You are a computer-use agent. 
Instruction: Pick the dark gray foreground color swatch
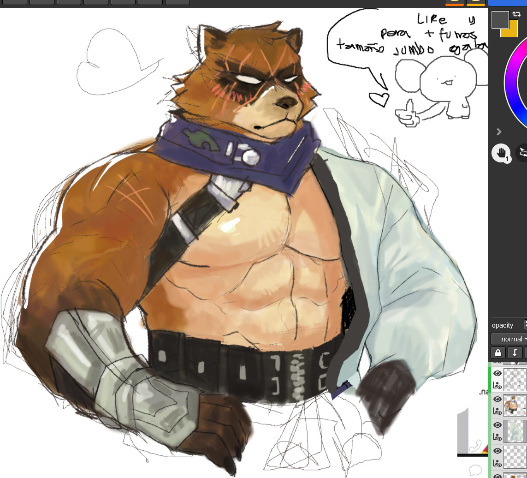[500, 20]
